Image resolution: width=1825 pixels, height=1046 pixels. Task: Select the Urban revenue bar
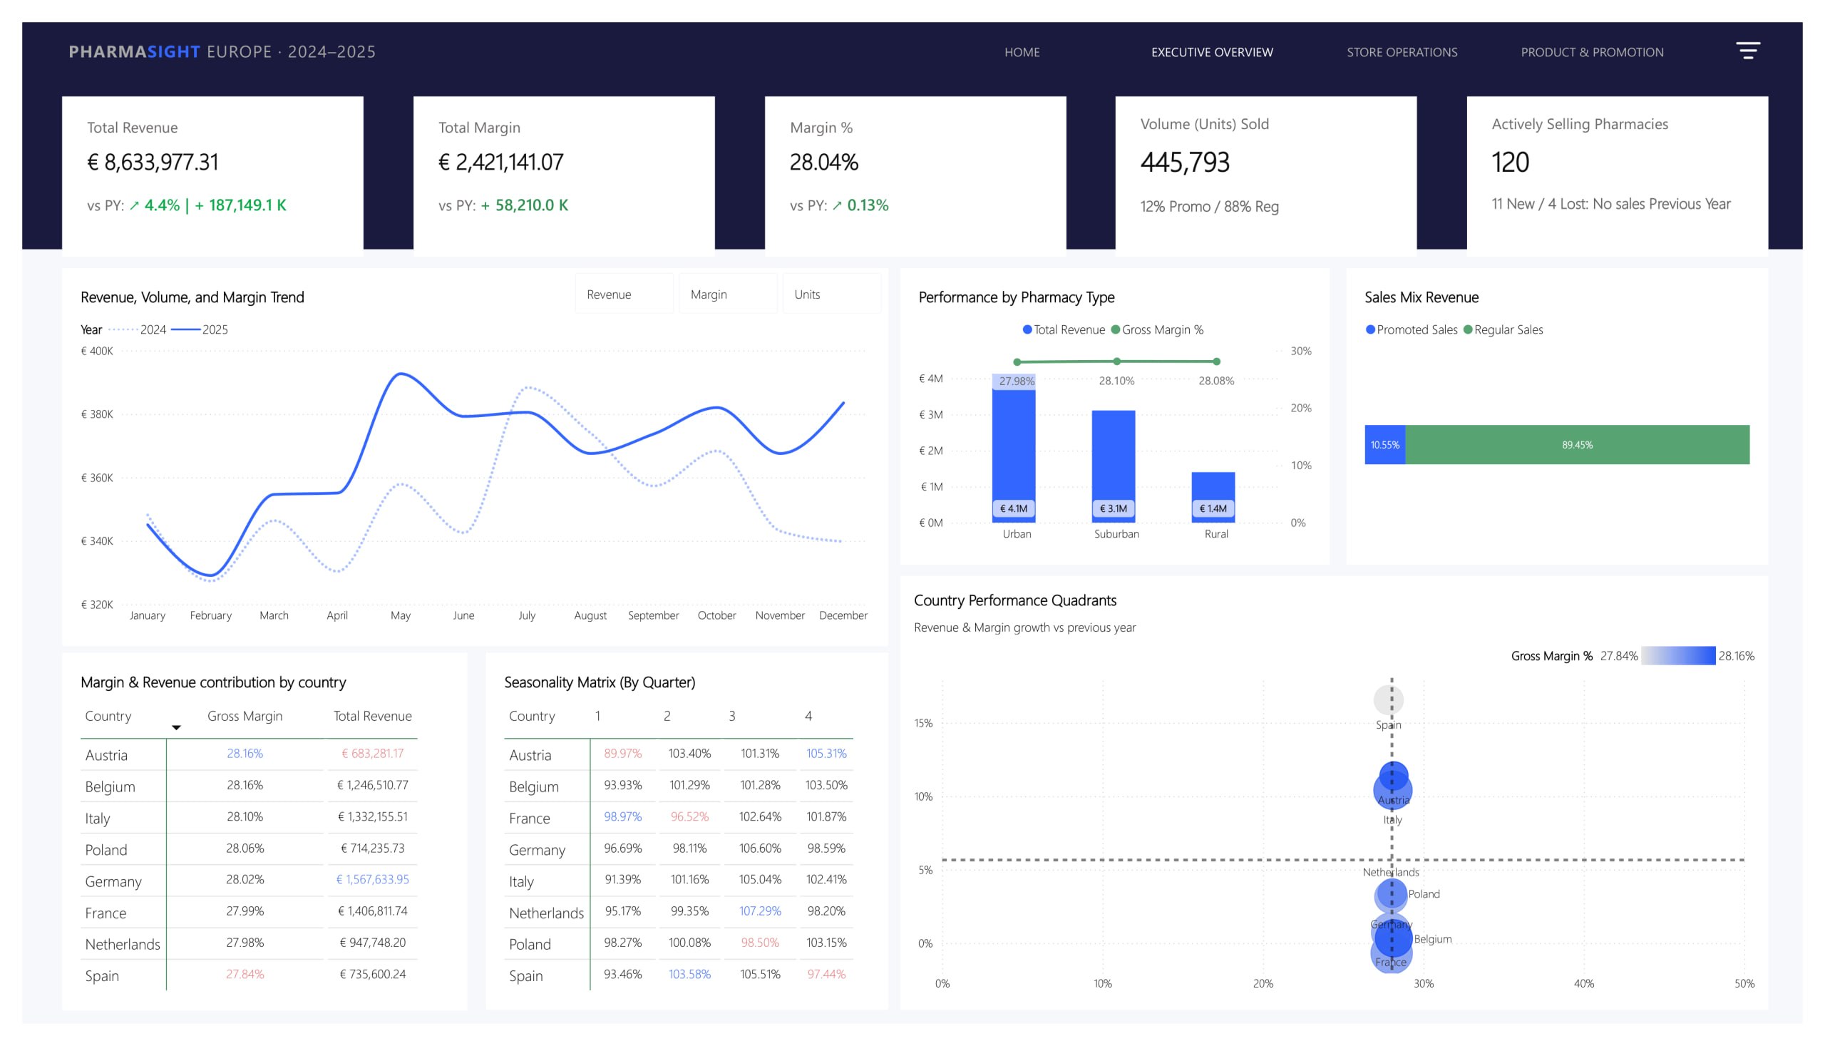click(1014, 448)
